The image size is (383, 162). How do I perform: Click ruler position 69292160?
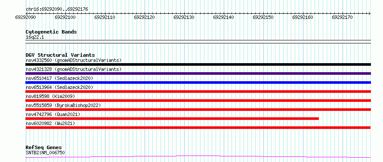(303, 17)
